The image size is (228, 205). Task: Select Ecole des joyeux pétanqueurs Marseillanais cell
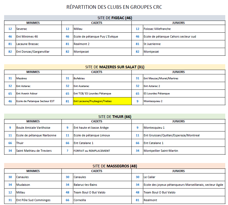click(x=184, y=185)
